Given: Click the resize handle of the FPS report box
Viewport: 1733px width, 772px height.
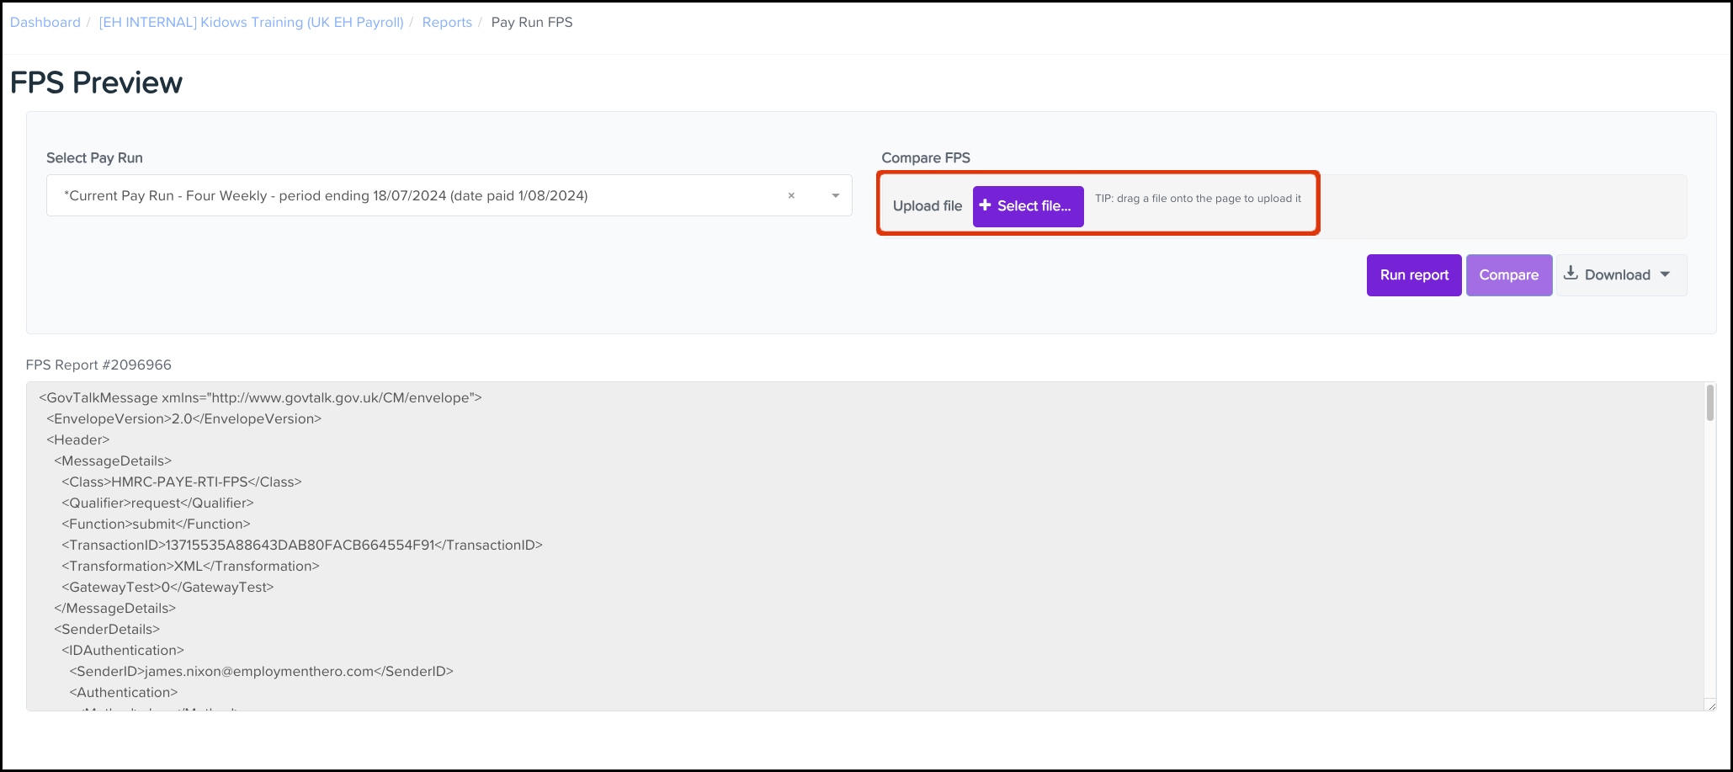Looking at the screenshot, I should click(1709, 705).
